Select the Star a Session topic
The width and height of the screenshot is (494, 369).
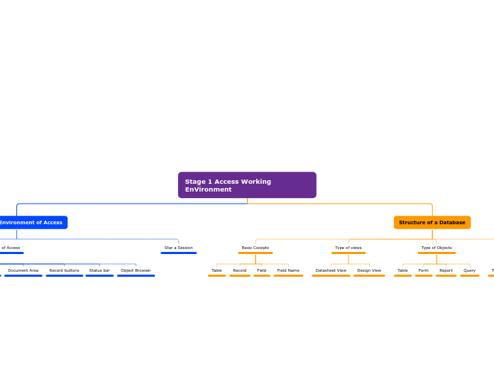point(179,248)
